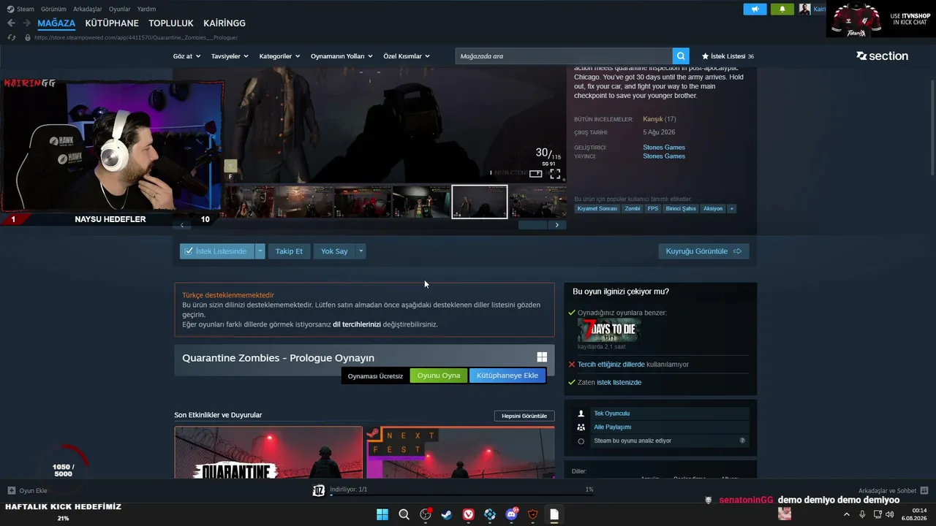The height and width of the screenshot is (526, 936).
Task: Switch to the TOPLULUK tab
Action: tap(171, 23)
